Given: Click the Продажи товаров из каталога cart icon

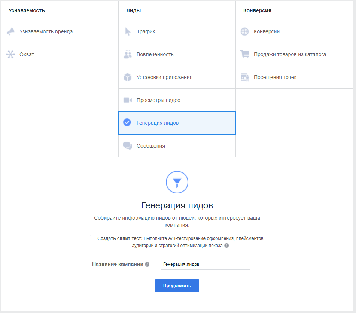Looking at the screenshot, I should coord(245,54).
